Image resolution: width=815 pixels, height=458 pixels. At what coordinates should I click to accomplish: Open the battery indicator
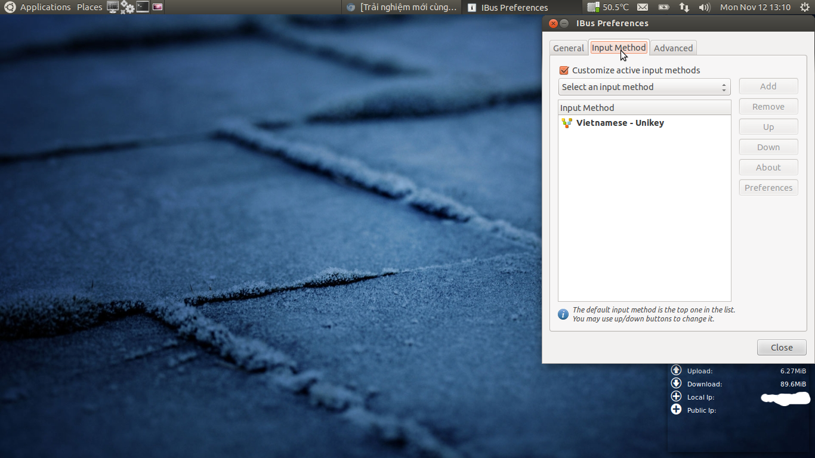[x=663, y=7]
